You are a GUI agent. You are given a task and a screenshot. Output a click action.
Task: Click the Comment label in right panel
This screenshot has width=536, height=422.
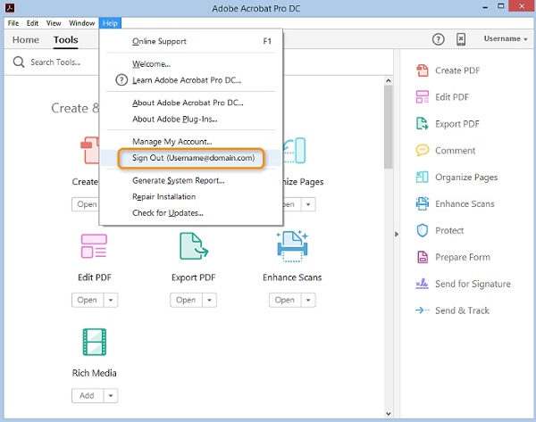coord(455,151)
